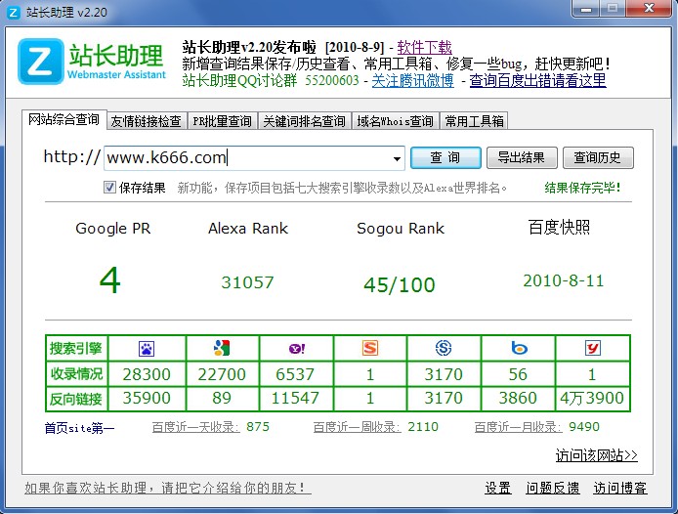Click Baidu indexed count 28300

coord(147,374)
